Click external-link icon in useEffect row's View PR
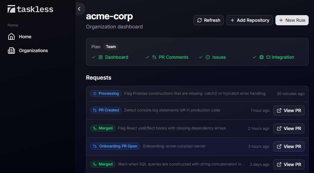The width and height of the screenshot is (314, 173). point(279,128)
